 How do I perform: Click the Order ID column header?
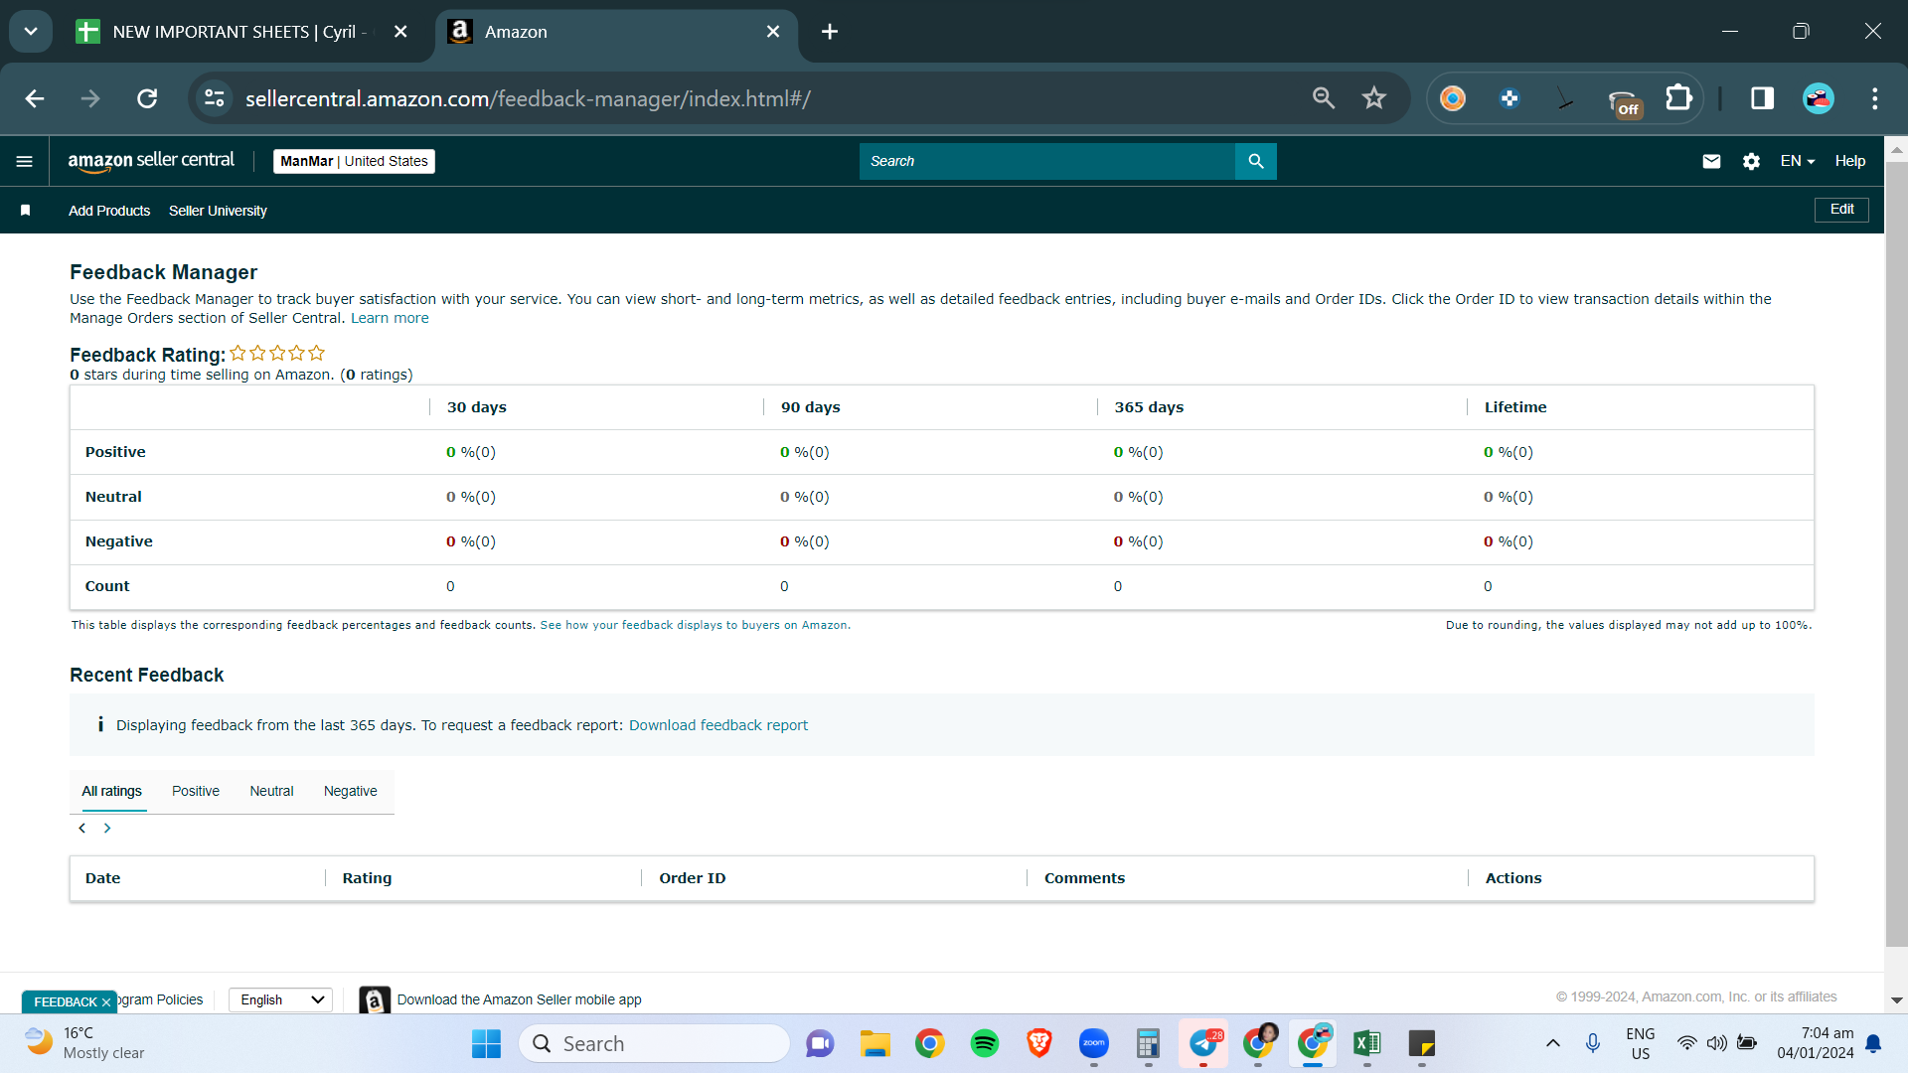coord(692,878)
